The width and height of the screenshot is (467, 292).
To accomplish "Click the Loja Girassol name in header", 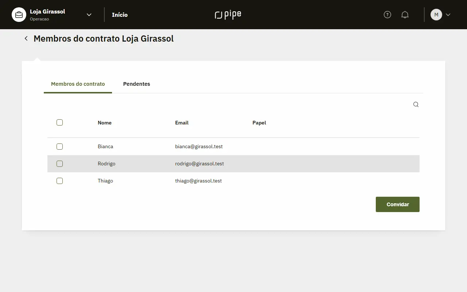I will tap(47, 11).
